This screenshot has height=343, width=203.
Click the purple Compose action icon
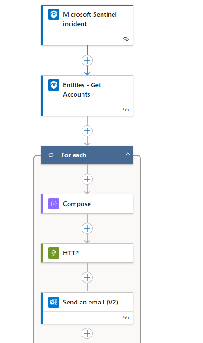(54, 204)
